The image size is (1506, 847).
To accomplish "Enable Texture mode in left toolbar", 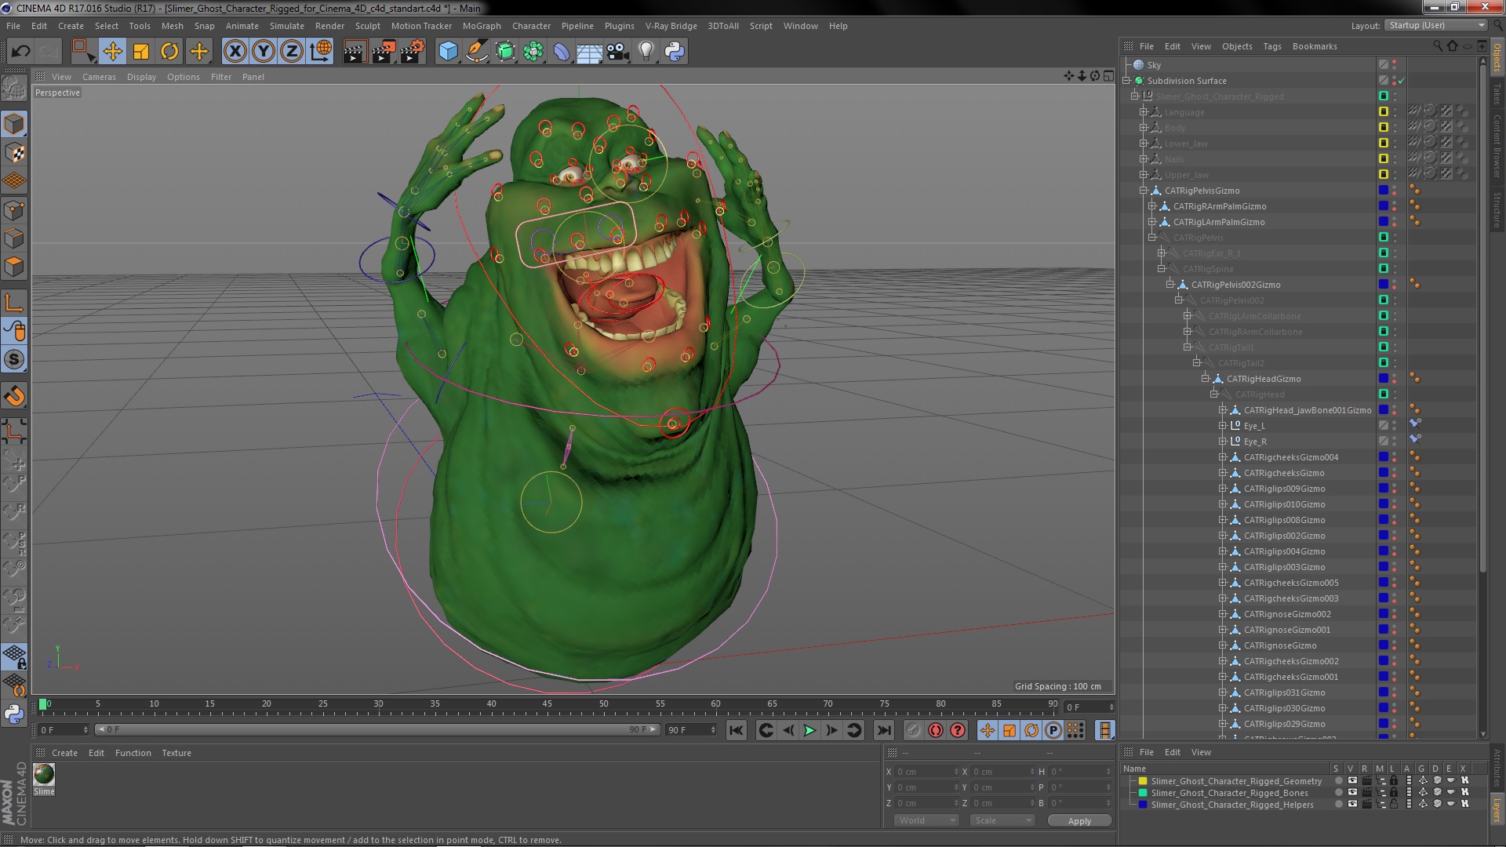I will pos(14,152).
